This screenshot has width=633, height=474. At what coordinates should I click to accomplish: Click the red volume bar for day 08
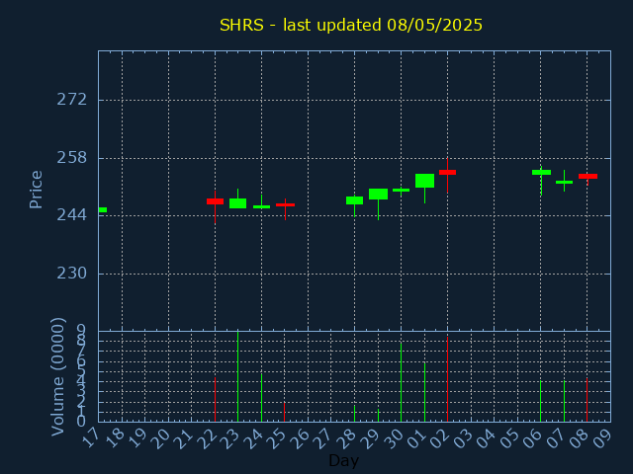click(x=587, y=400)
